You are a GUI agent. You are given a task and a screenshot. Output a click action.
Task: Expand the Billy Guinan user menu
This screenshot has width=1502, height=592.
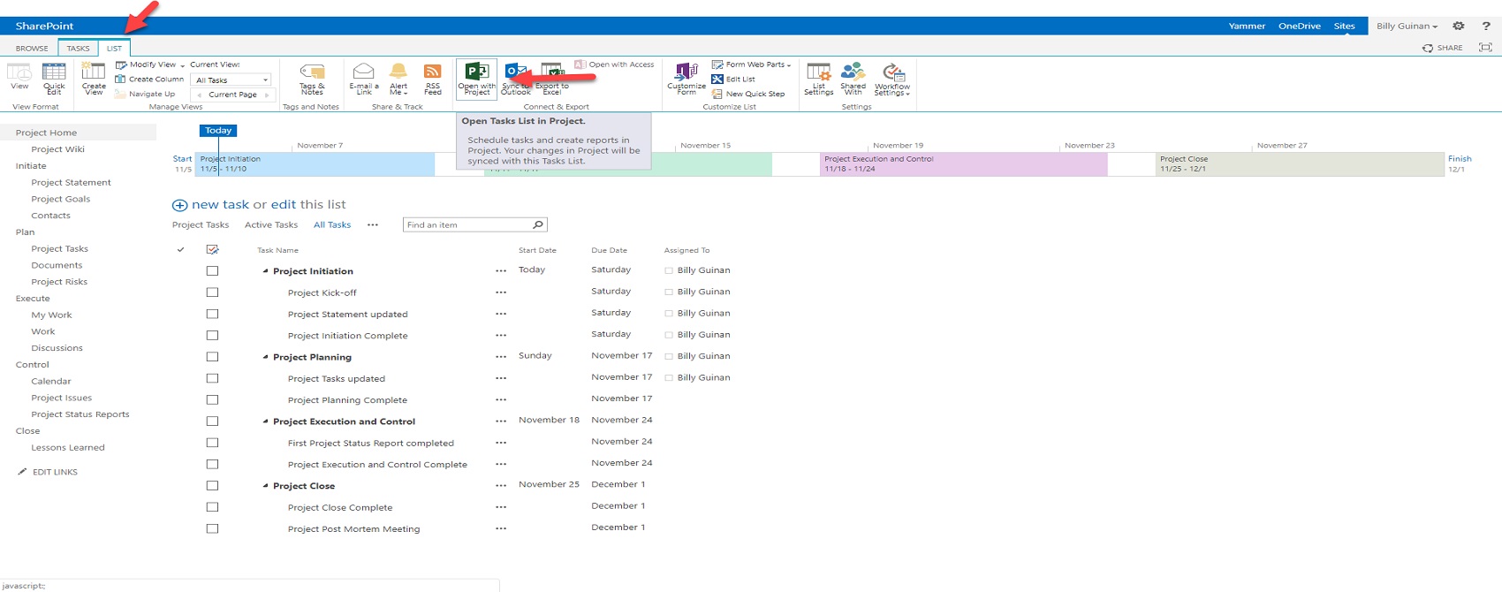pos(1407,26)
